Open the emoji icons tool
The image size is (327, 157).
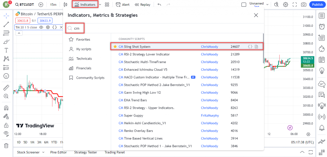(x=6, y=76)
